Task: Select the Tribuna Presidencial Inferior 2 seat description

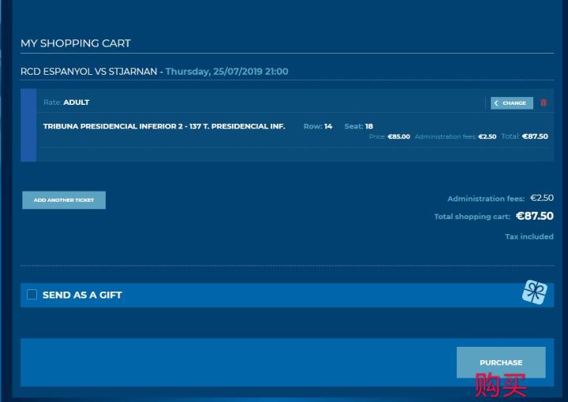Action: tap(164, 126)
